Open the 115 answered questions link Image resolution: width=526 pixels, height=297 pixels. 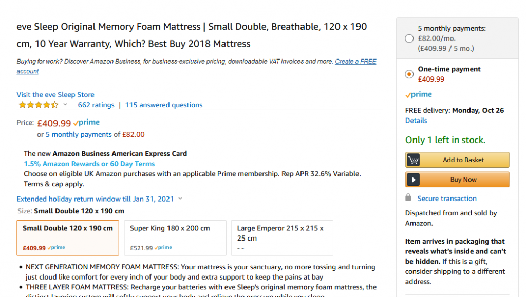pos(164,105)
